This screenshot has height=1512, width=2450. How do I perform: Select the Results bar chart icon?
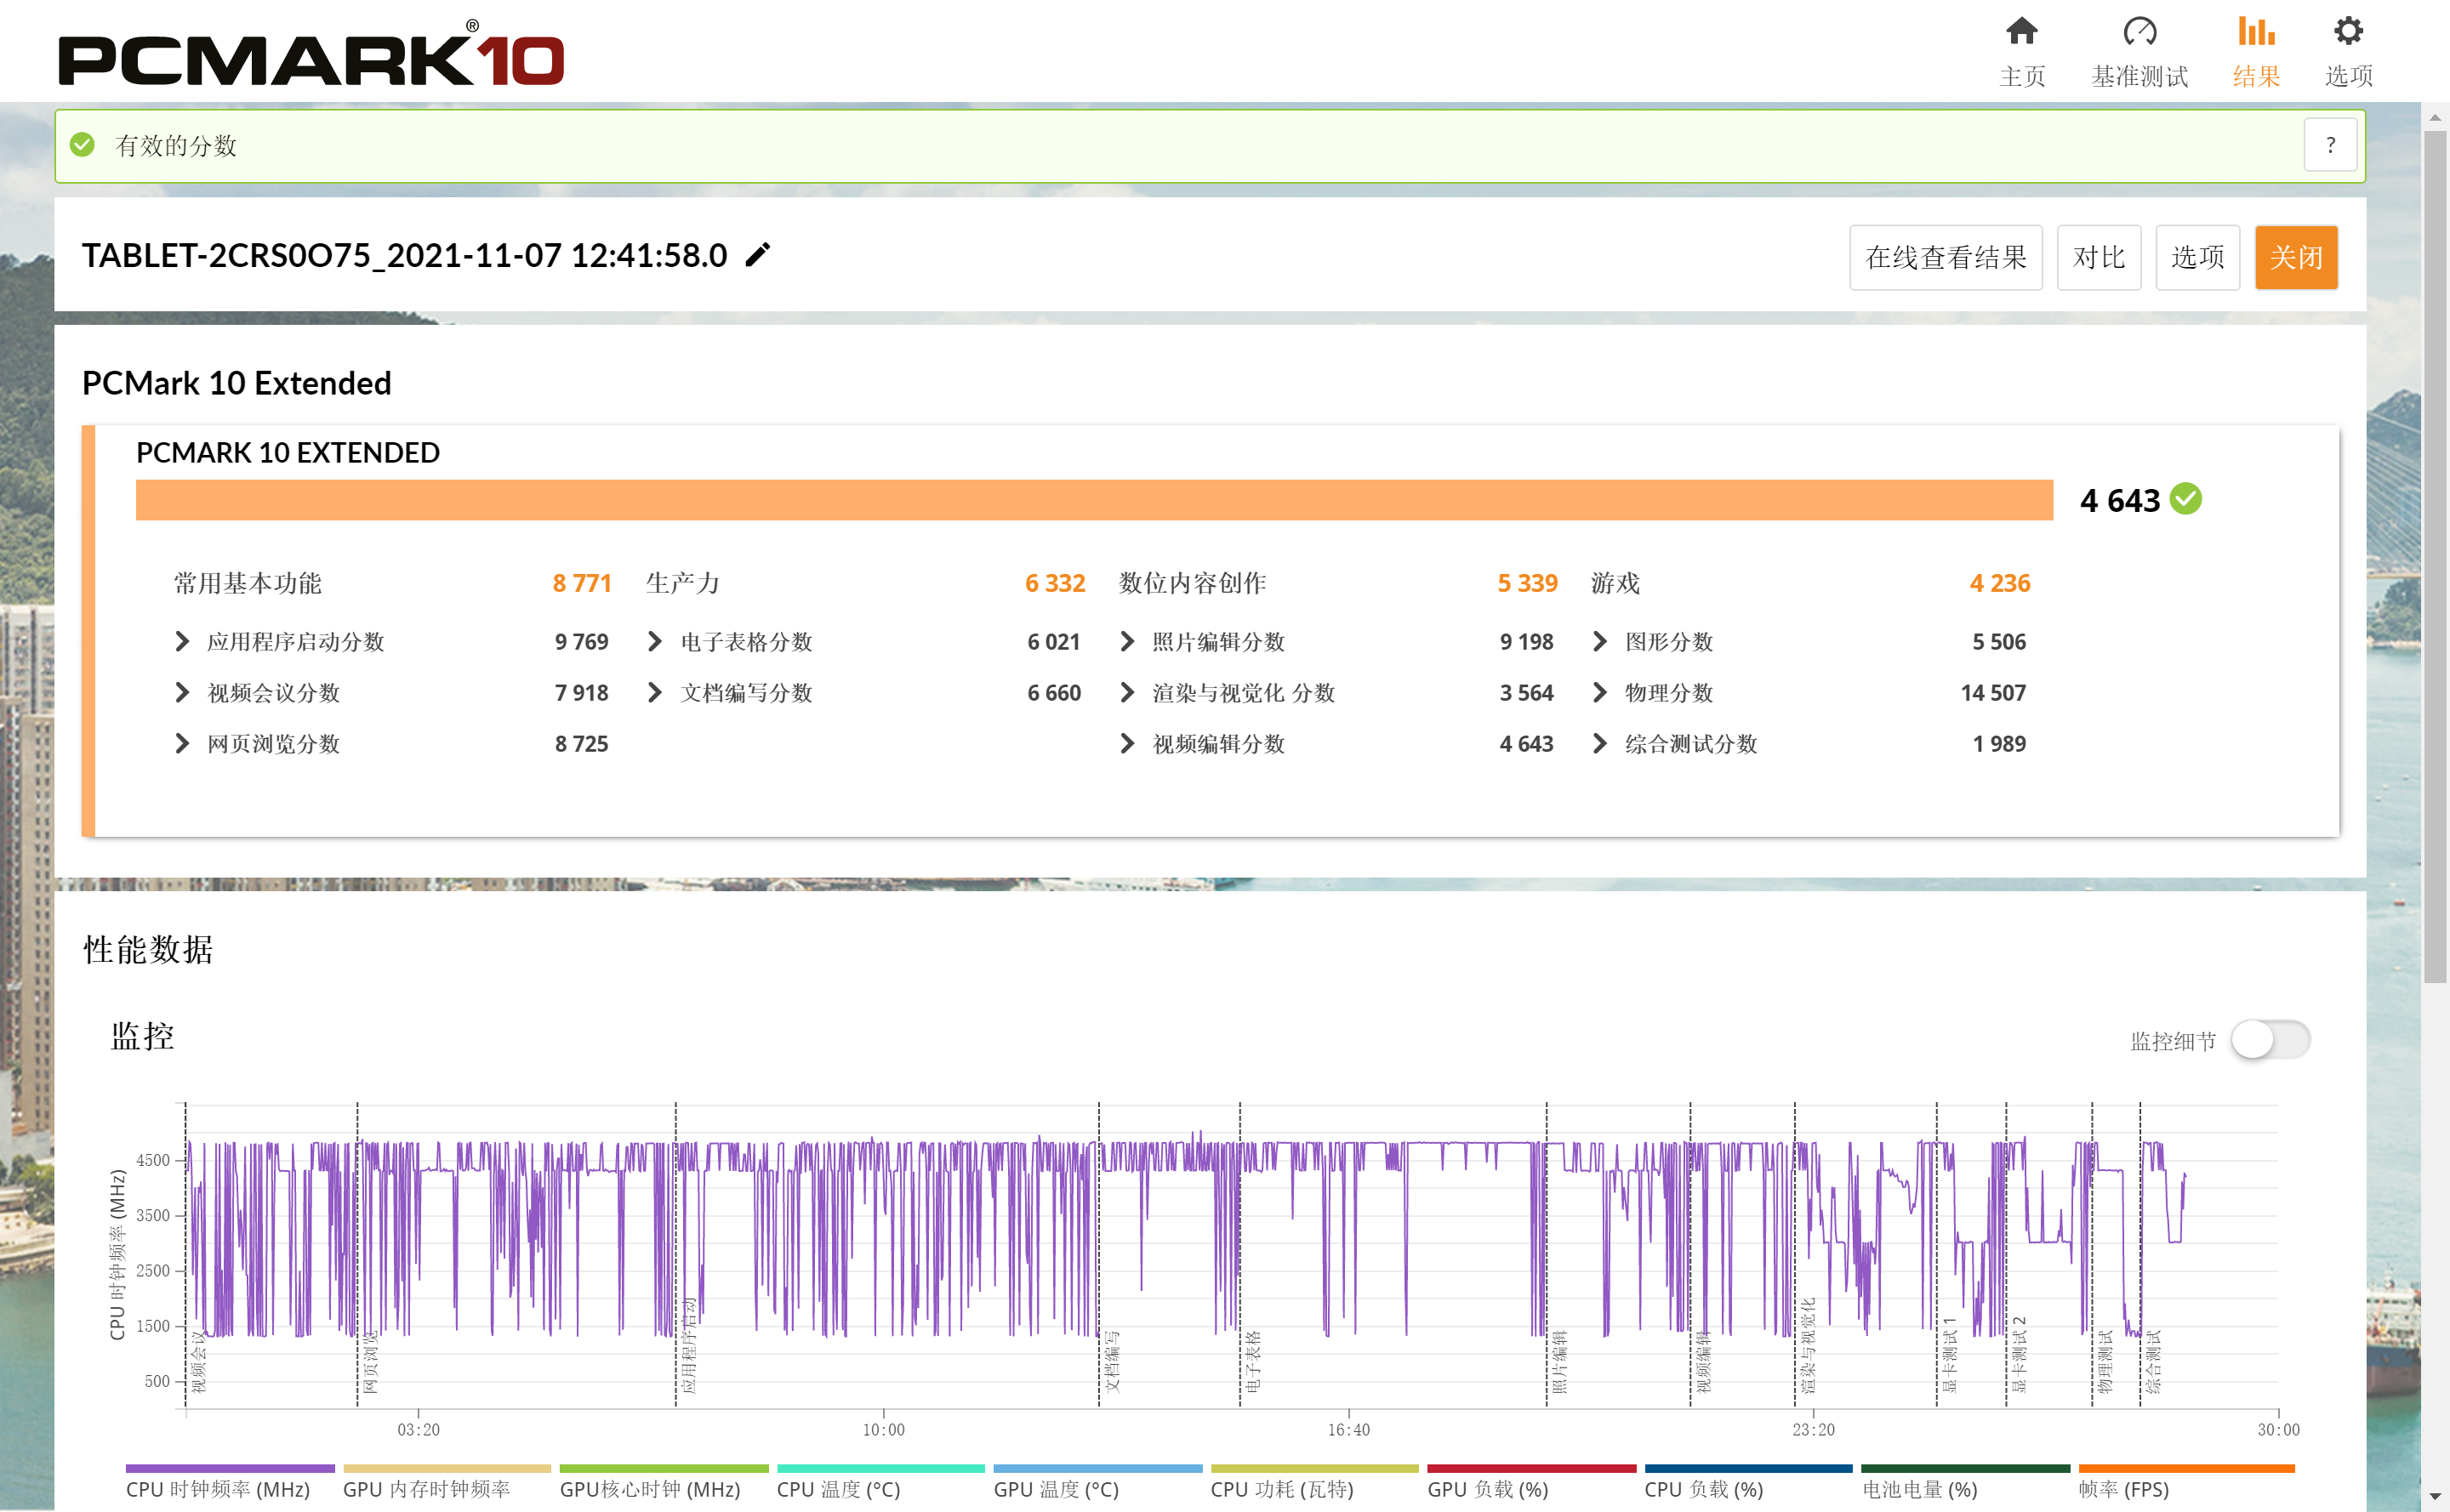[x=2256, y=32]
